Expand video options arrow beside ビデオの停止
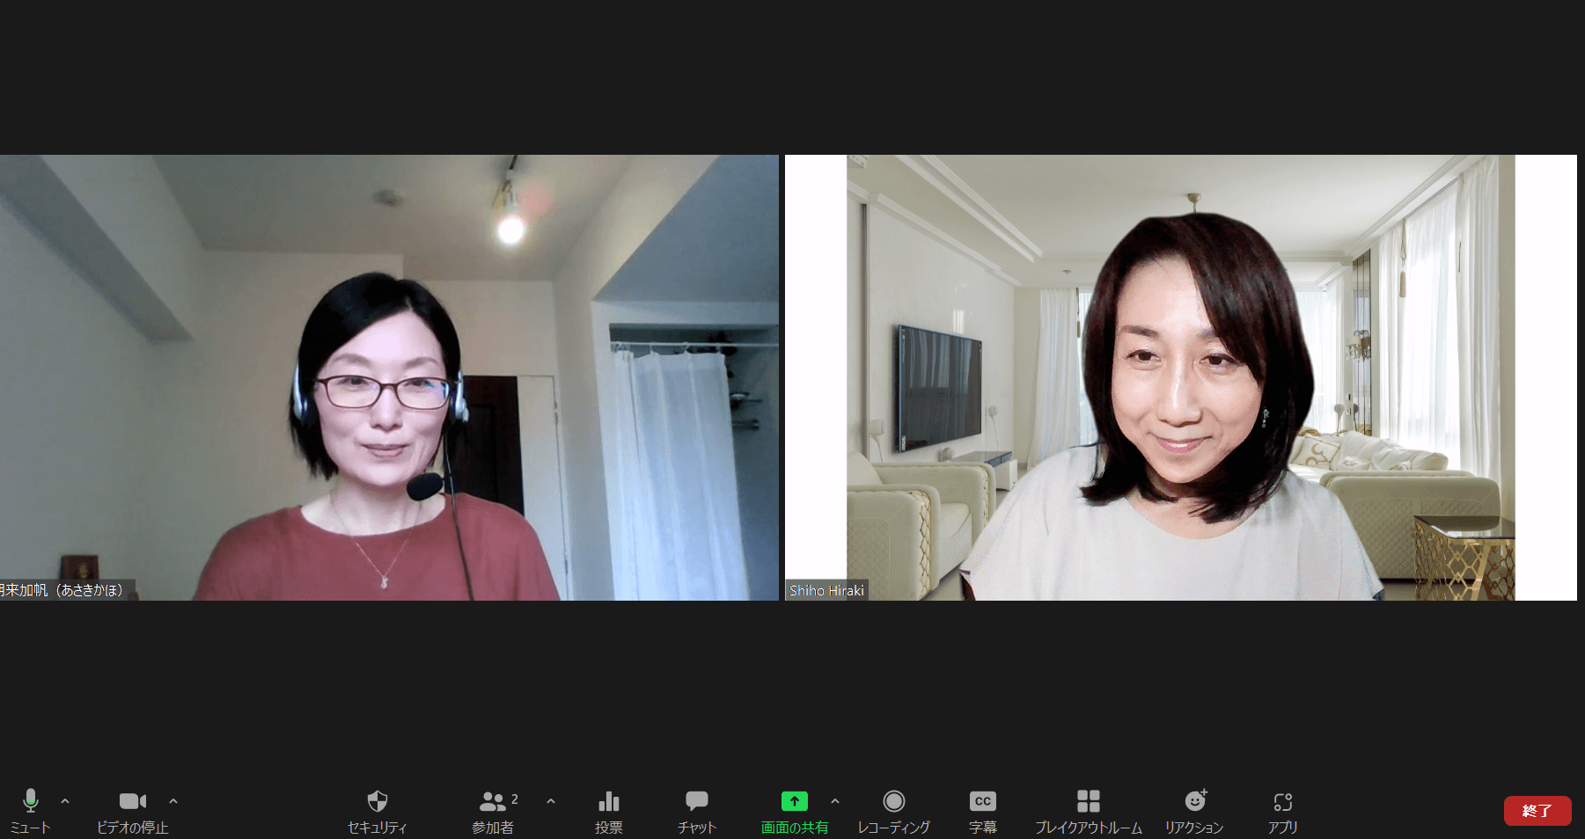Screen dimensions: 1585x839 [173, 801]
